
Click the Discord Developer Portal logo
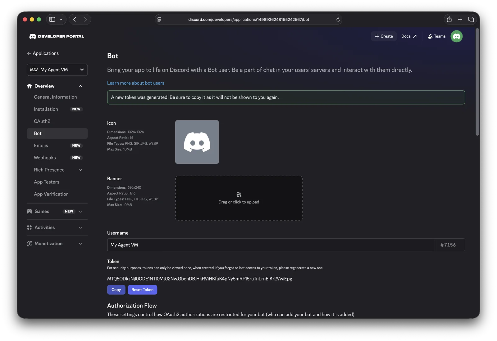tap(57, 36)
